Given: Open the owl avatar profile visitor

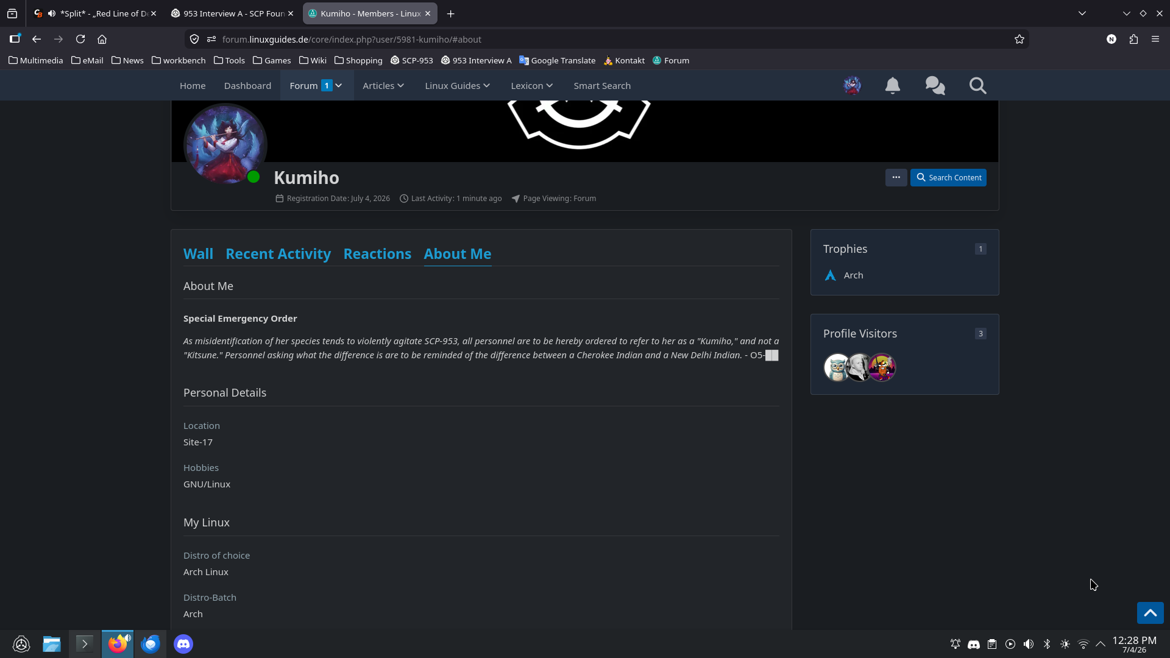Looking at the screenshot, I should pyautogui.click(x=837, y=367).
